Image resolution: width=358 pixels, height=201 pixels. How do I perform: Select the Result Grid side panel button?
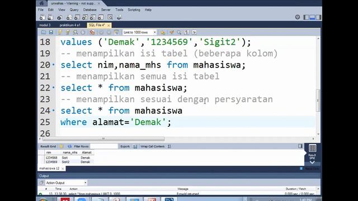312,151
